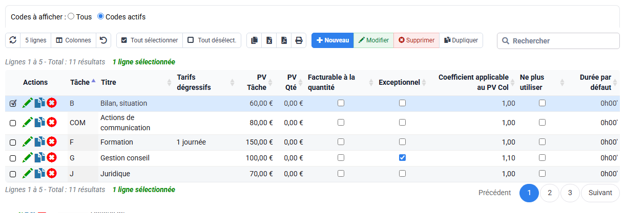Click the refresh table icon

pyautogui.click(x=13, y=40)
